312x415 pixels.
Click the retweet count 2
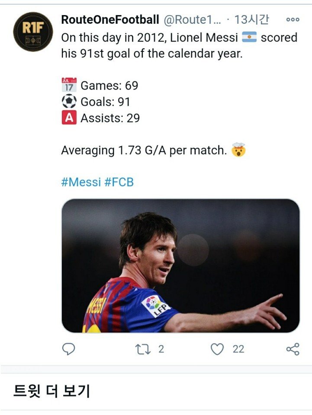point(161,349)
